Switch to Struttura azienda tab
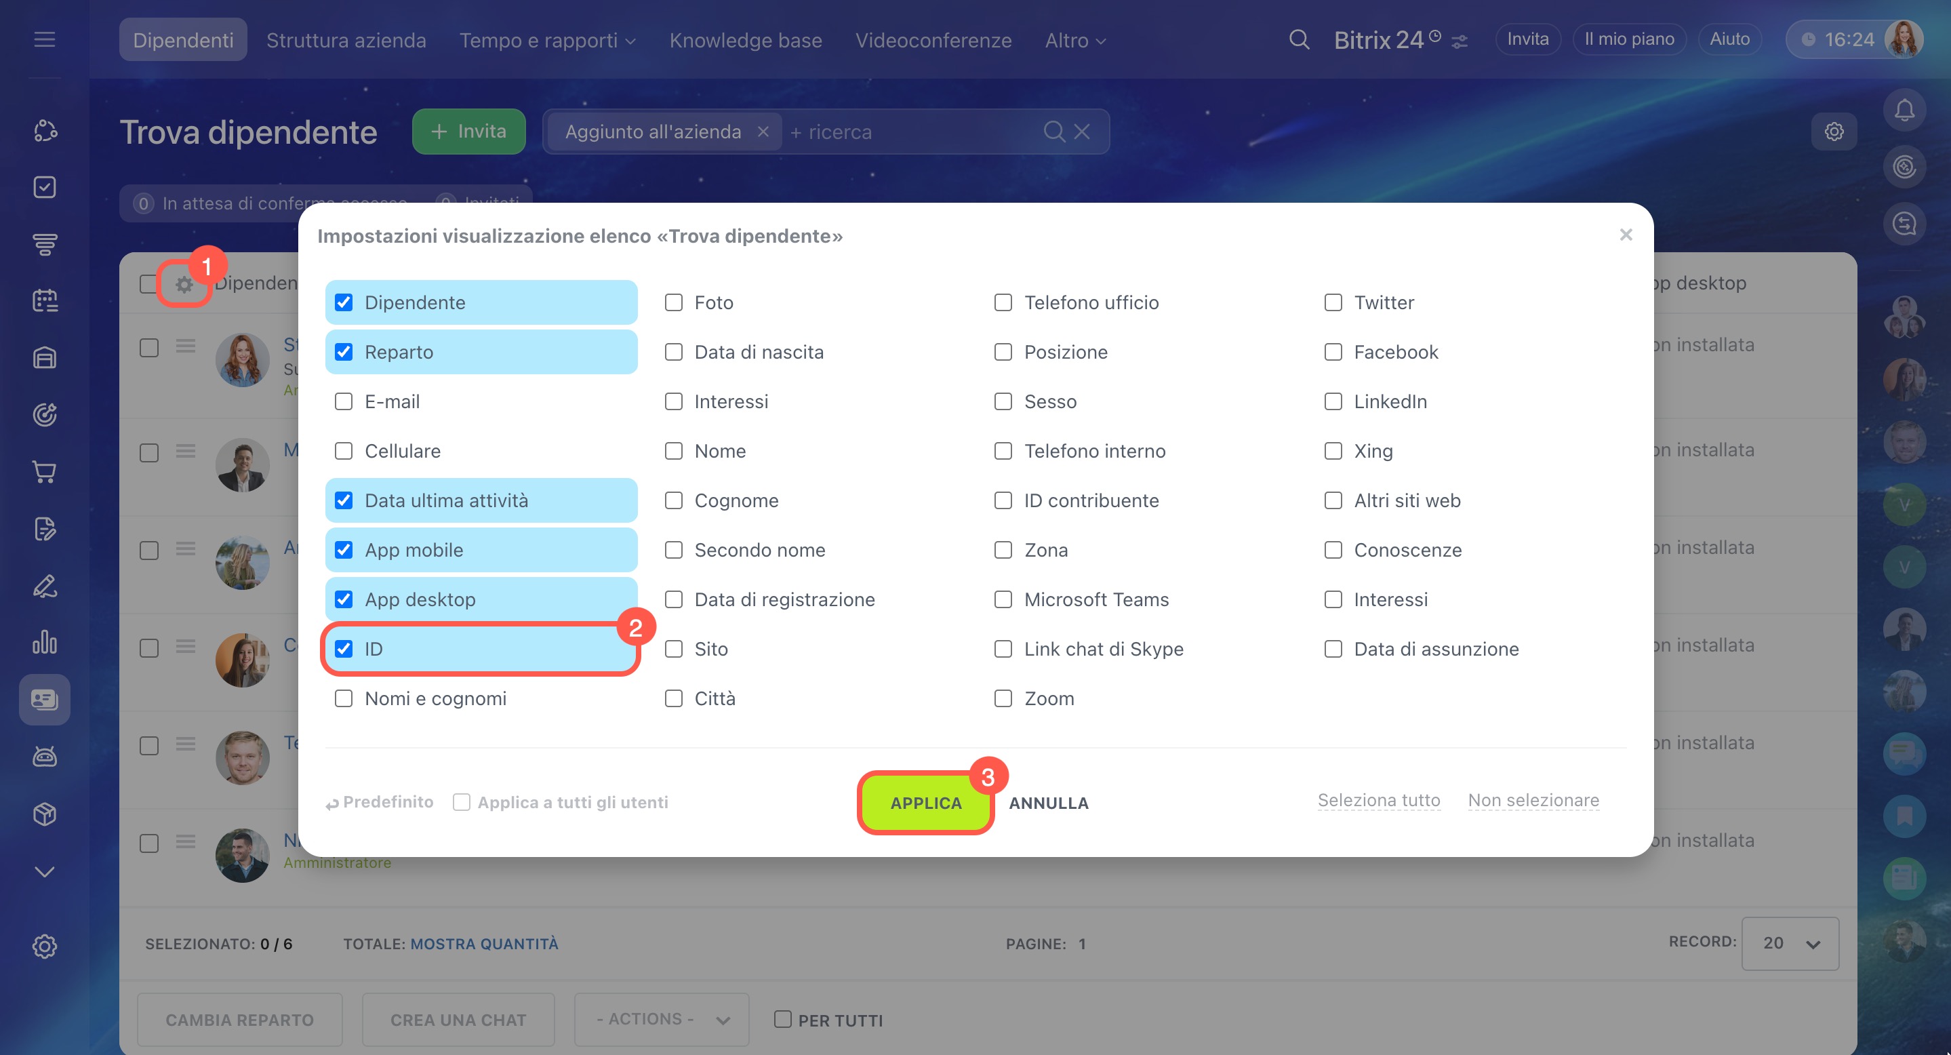 tap(346, 40)
